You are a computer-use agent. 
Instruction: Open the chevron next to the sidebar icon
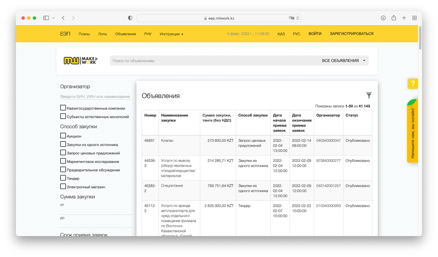point(53,17)
